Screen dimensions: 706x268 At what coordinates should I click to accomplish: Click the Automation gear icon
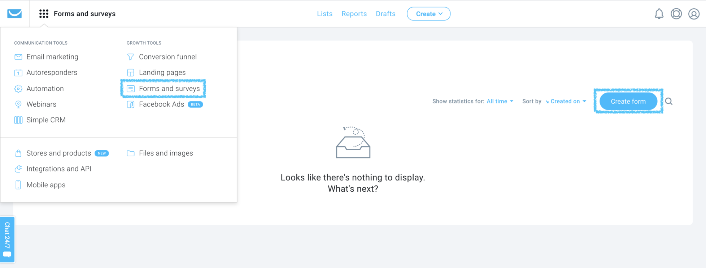coord(18,89)
